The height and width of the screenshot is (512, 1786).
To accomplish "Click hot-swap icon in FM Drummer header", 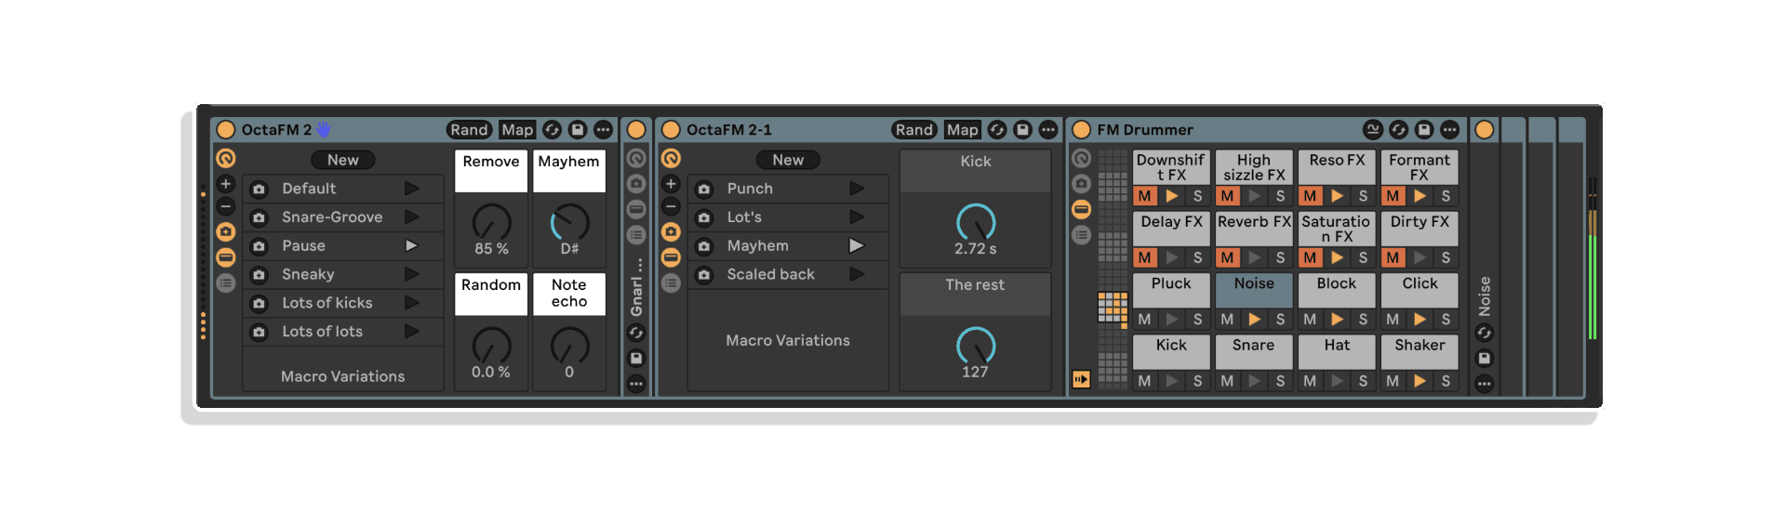I will tap(1398, 130).
